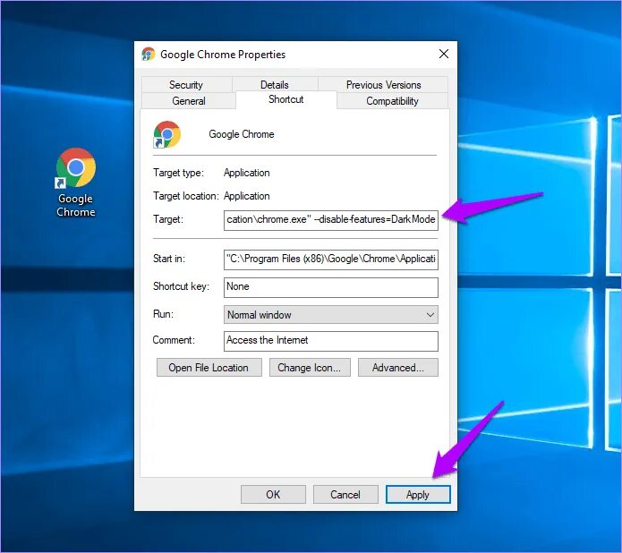Click the Chrome icon in dialog title bar
This screenshot has height=553, width=622.
(x=149, y=54)
